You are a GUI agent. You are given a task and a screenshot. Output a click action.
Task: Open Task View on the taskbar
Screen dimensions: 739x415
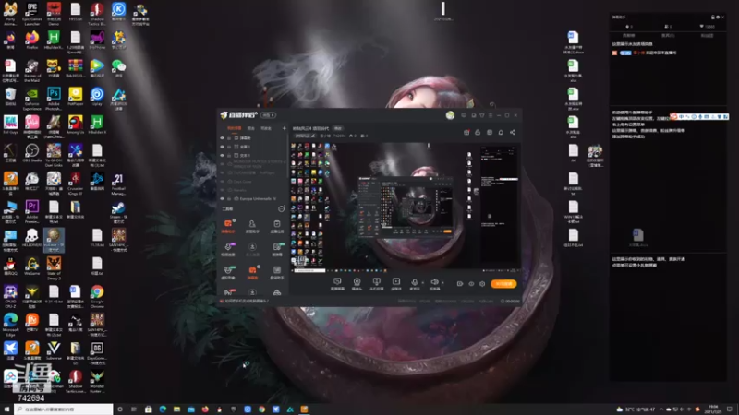click(x=134, y=409)
